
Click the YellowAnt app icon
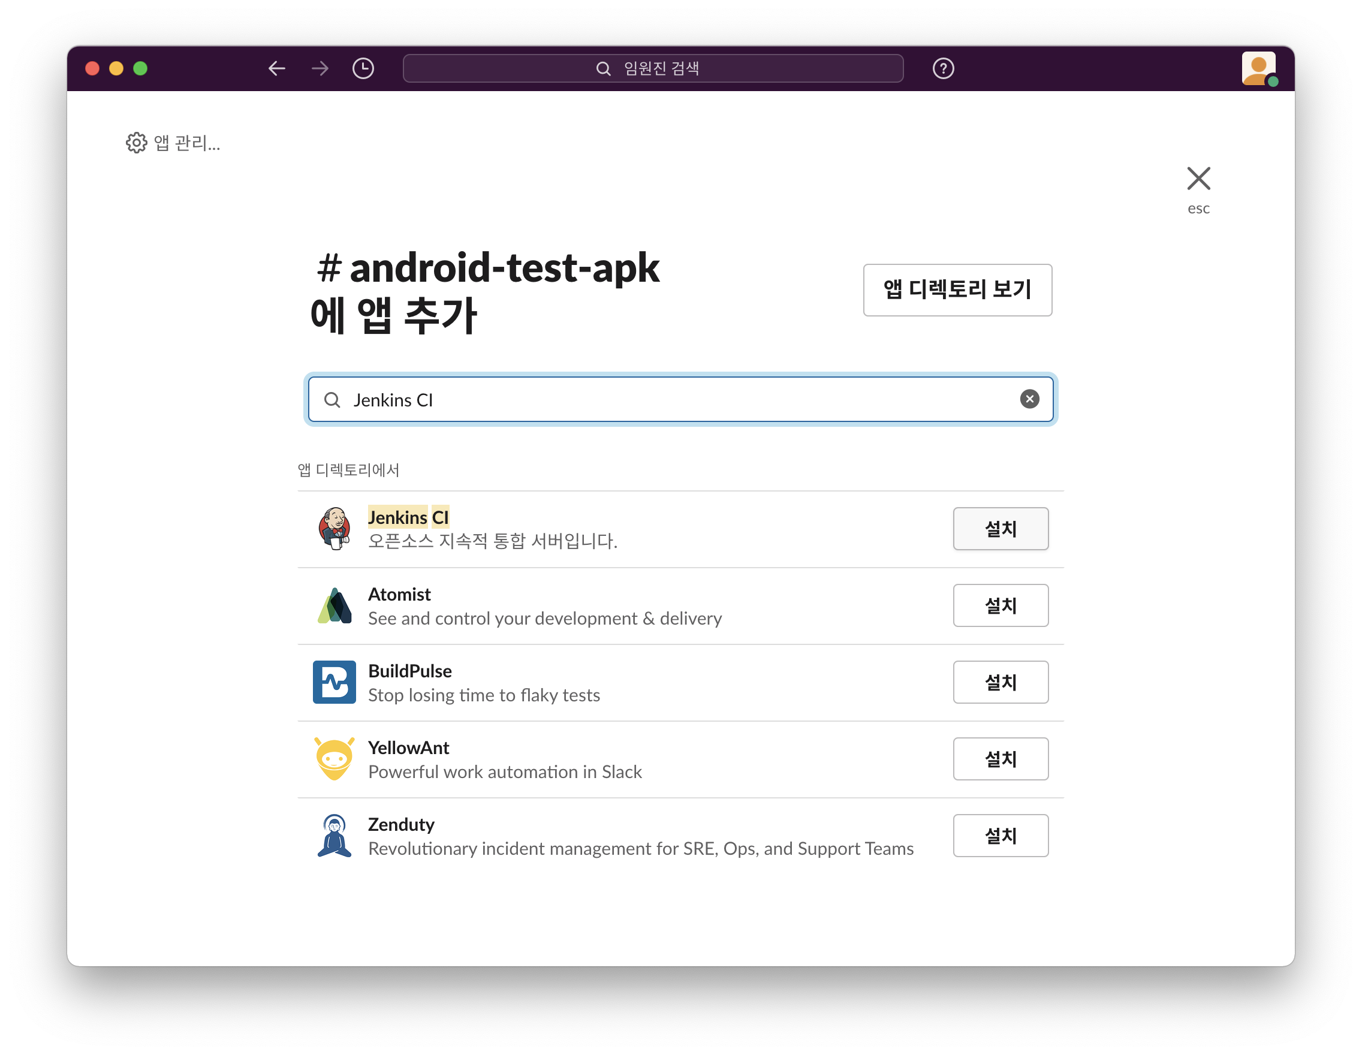coord(335,759)
